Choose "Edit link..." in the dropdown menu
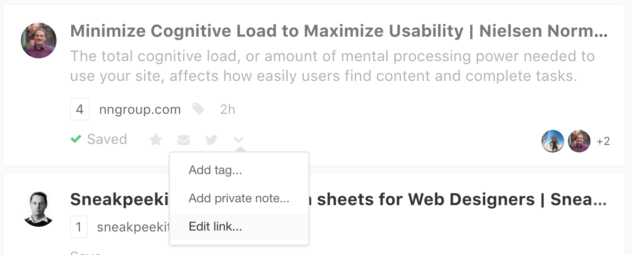The width and height of the screenshot is (632, 255). click(x=215, y=226)
